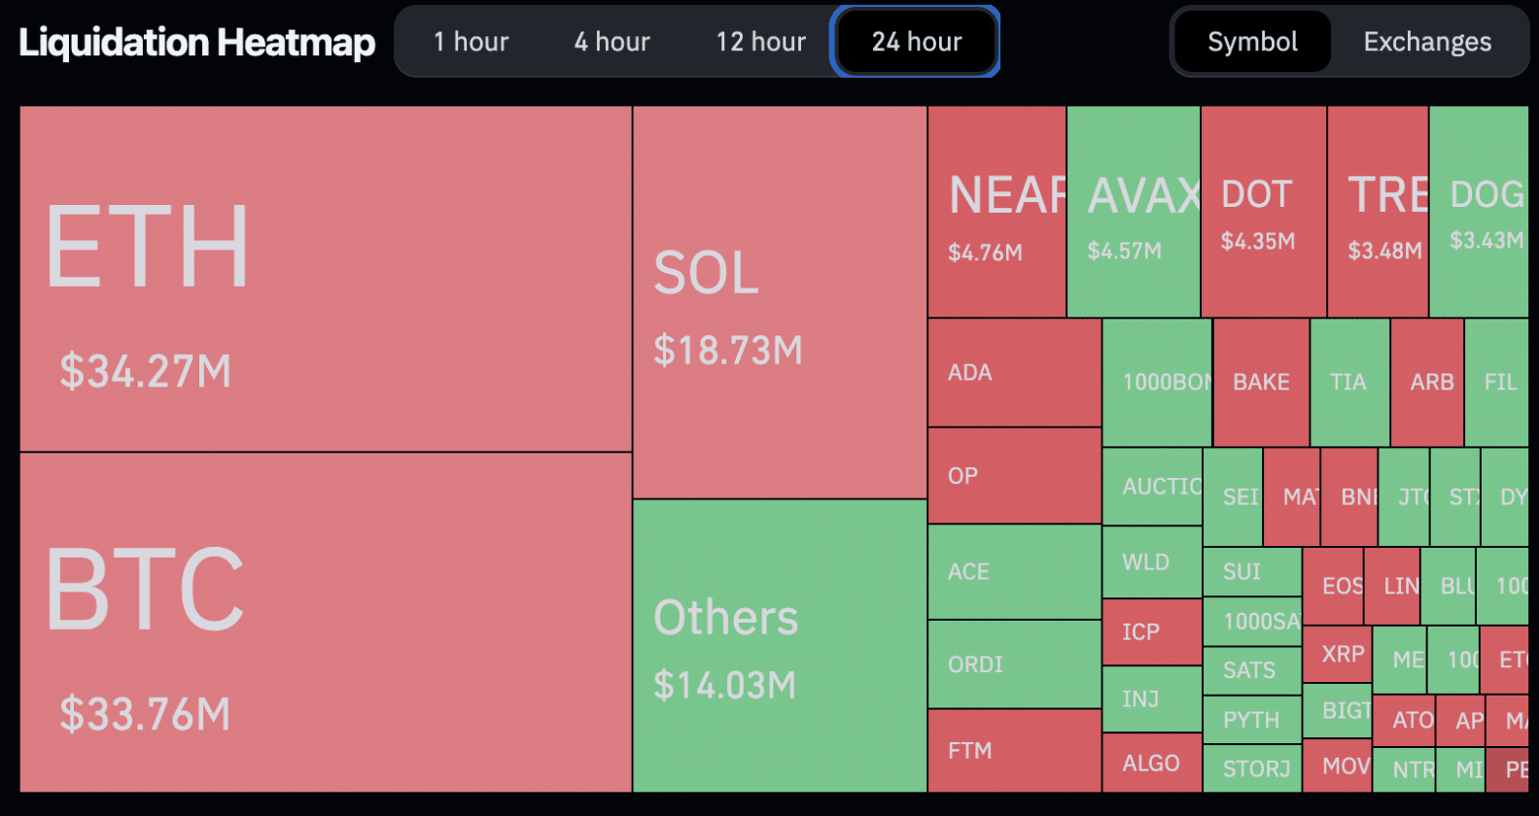Open the BTC $33.76M heatmap tile
1539x816 pixels.
click(326, 623)
